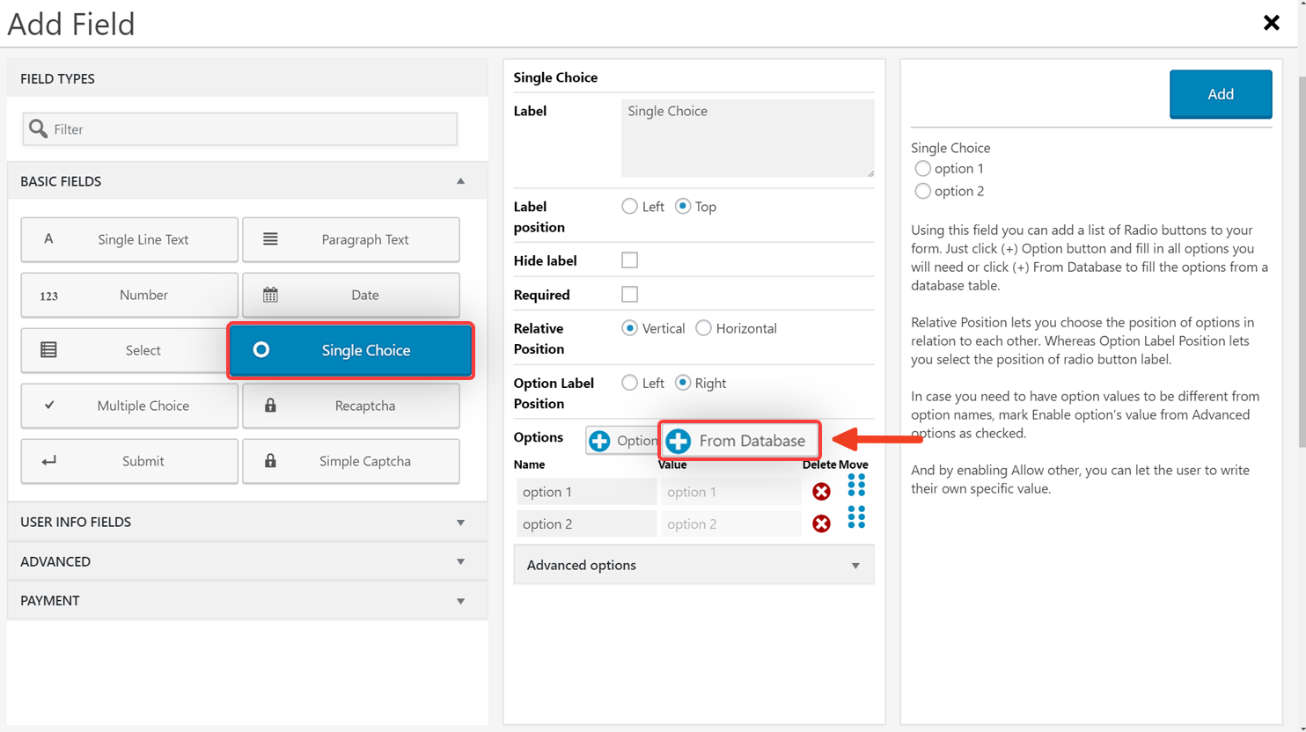Edit the option 1 name field
Image resolution: width=1306 pixels, height=732 pixels.
(586, 492)
